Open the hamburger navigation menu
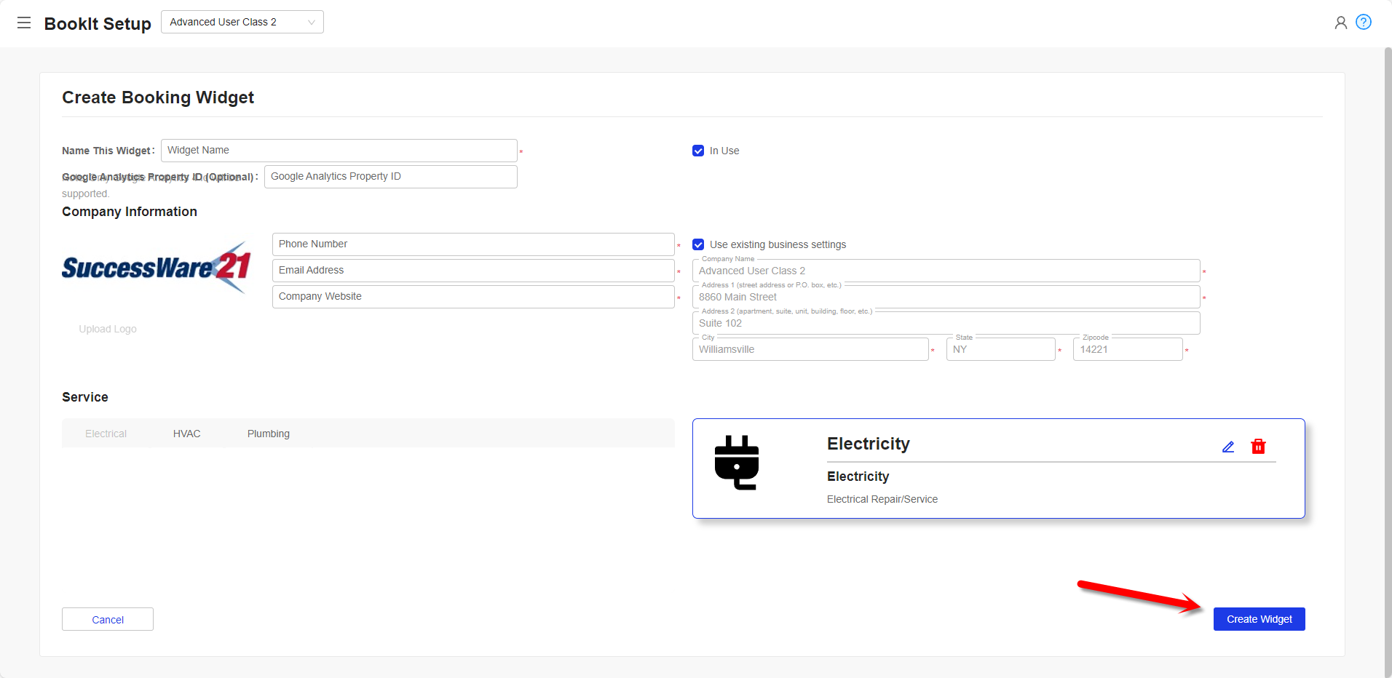1392x678 pixels. click(24, 22)
